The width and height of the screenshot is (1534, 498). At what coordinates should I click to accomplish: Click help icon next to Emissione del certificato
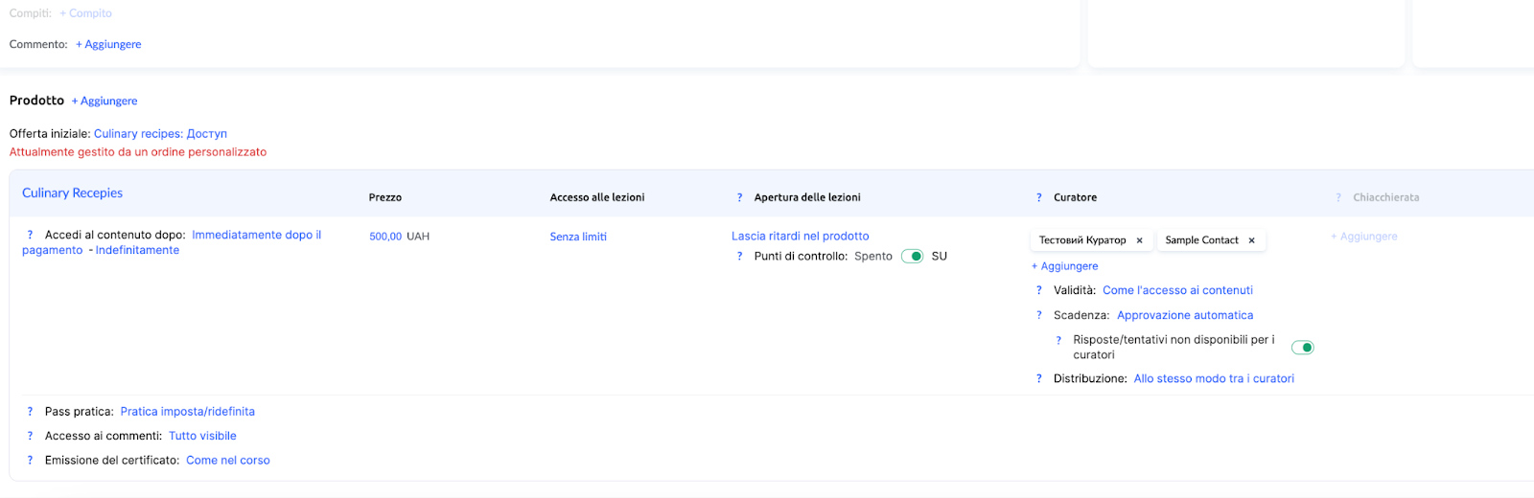point(30,461)
